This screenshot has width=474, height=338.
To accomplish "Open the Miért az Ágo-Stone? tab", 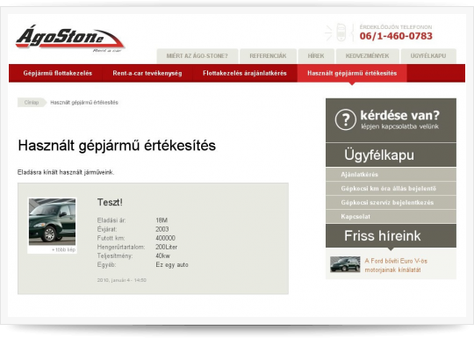I will pos(197,56).
